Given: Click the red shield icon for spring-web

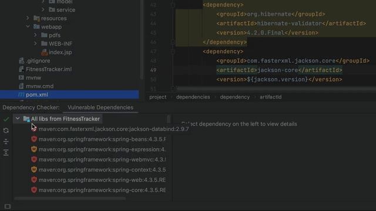Looking at the screenshot, I should (34, 180).
